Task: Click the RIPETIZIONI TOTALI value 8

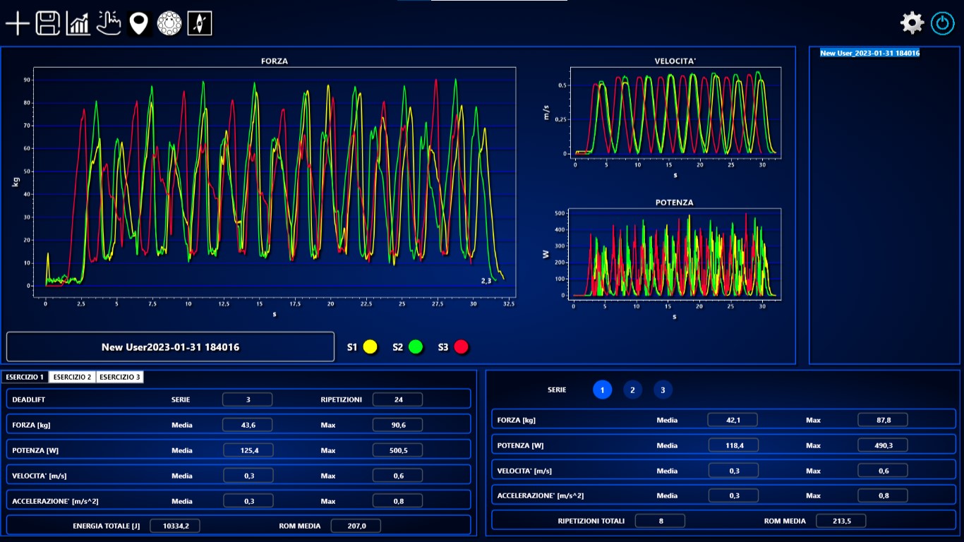Action: tap(660, 521)
